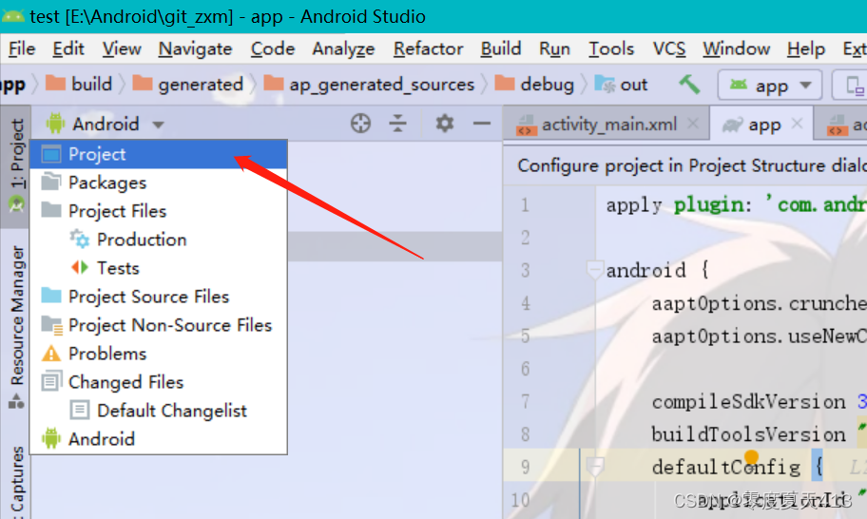Select Project Files view option

point(159,211)
